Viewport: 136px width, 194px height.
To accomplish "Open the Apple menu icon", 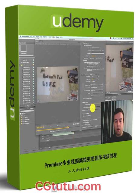I will click(x=21, y=36).
